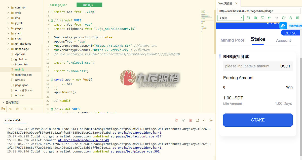Fold code at line 1
Viewport: 302px width, 160px height.
click(52, 12)
